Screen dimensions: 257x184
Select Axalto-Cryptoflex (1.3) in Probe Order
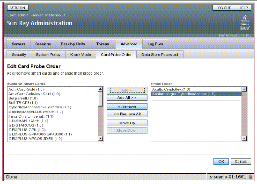click(196, 89)
